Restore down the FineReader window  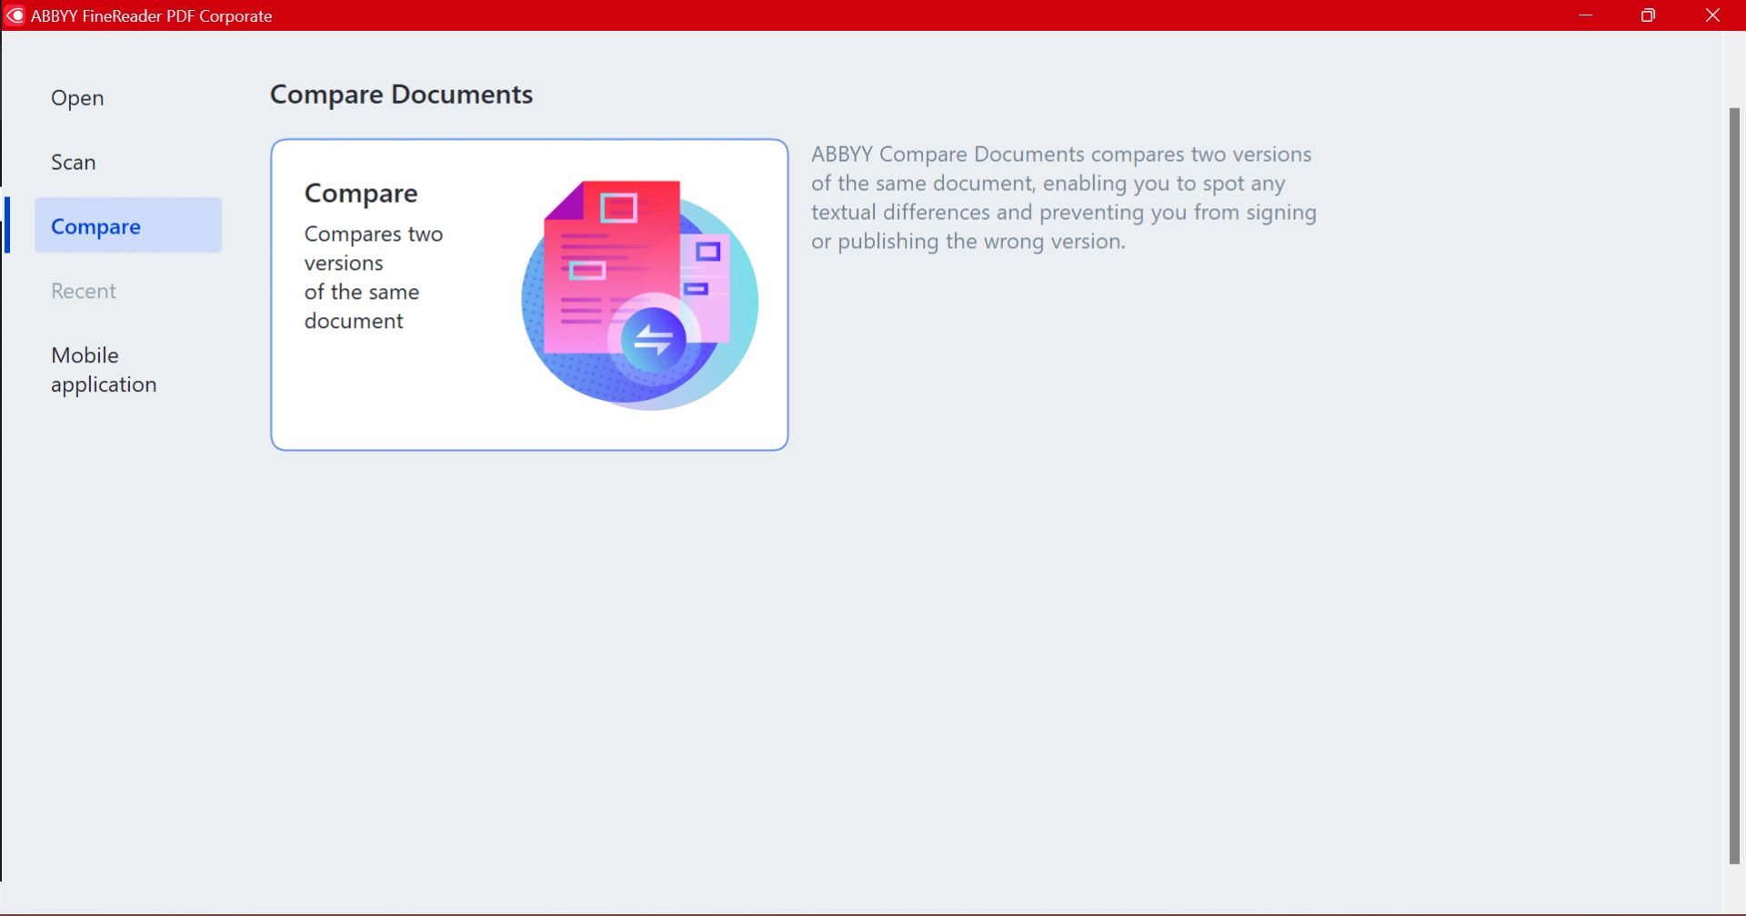tap(1648, 15)
